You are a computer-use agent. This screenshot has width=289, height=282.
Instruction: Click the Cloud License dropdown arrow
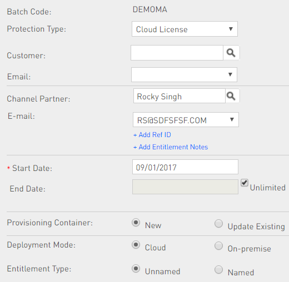[231, 29]
